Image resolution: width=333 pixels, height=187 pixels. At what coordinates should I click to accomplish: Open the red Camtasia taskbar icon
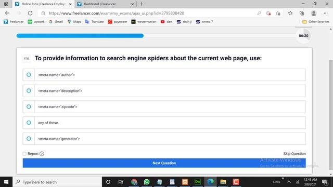(x=236, y=182)
